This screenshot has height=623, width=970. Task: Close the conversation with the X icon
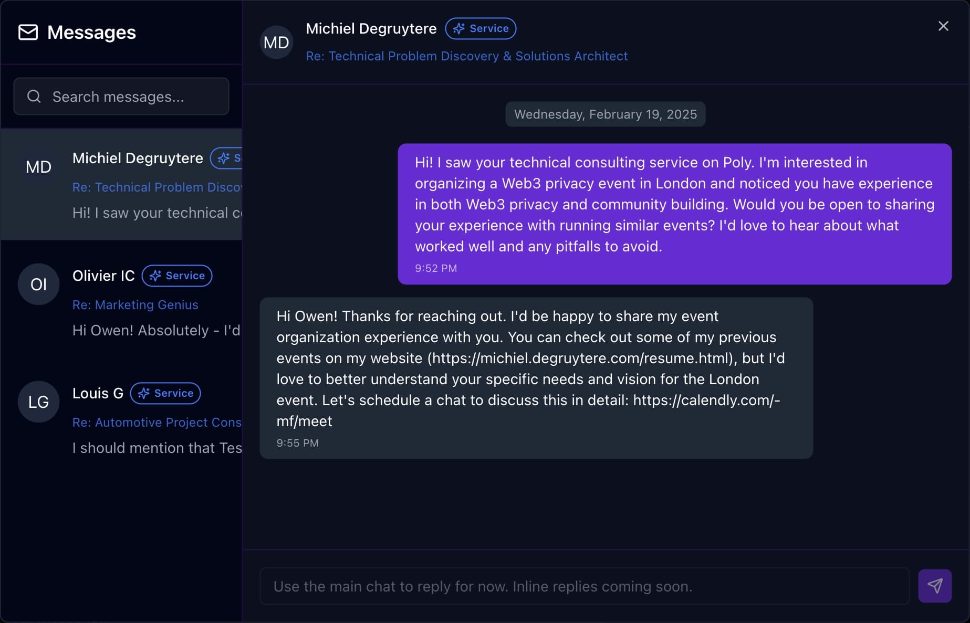pyautogui.click(x=943, y=26)
